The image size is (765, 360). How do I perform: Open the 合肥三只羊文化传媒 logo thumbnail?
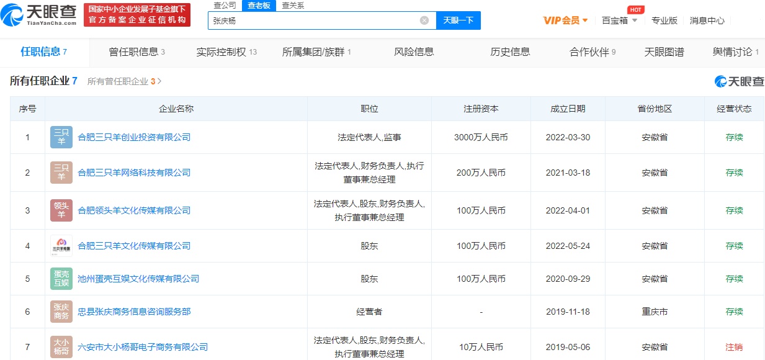point(61,246)
